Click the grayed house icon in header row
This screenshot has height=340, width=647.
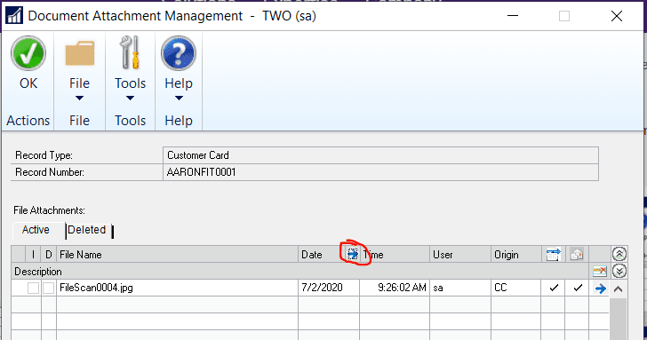click(x=577, y=254)
